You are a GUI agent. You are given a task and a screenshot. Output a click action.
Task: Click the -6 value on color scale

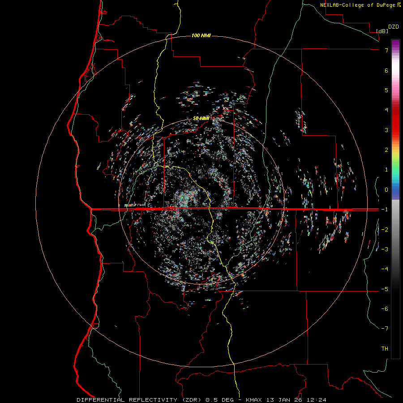click(385, 309)
